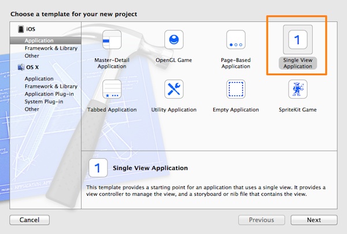Screen dimensions: 347x234
Task: Choose the OpenGL Game template icon
Action: click(x=173, y=41)
